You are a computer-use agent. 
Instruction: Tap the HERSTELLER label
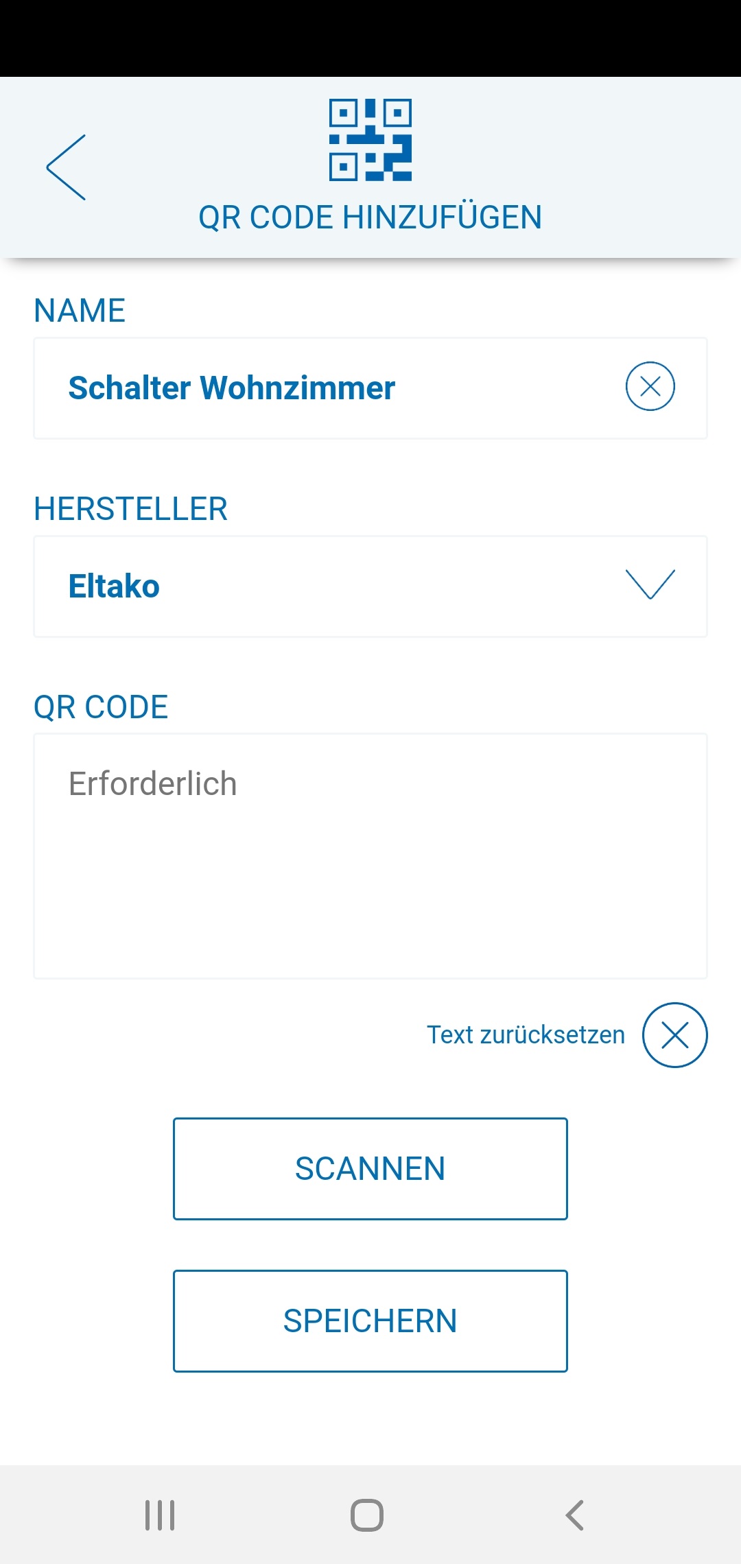130,509
